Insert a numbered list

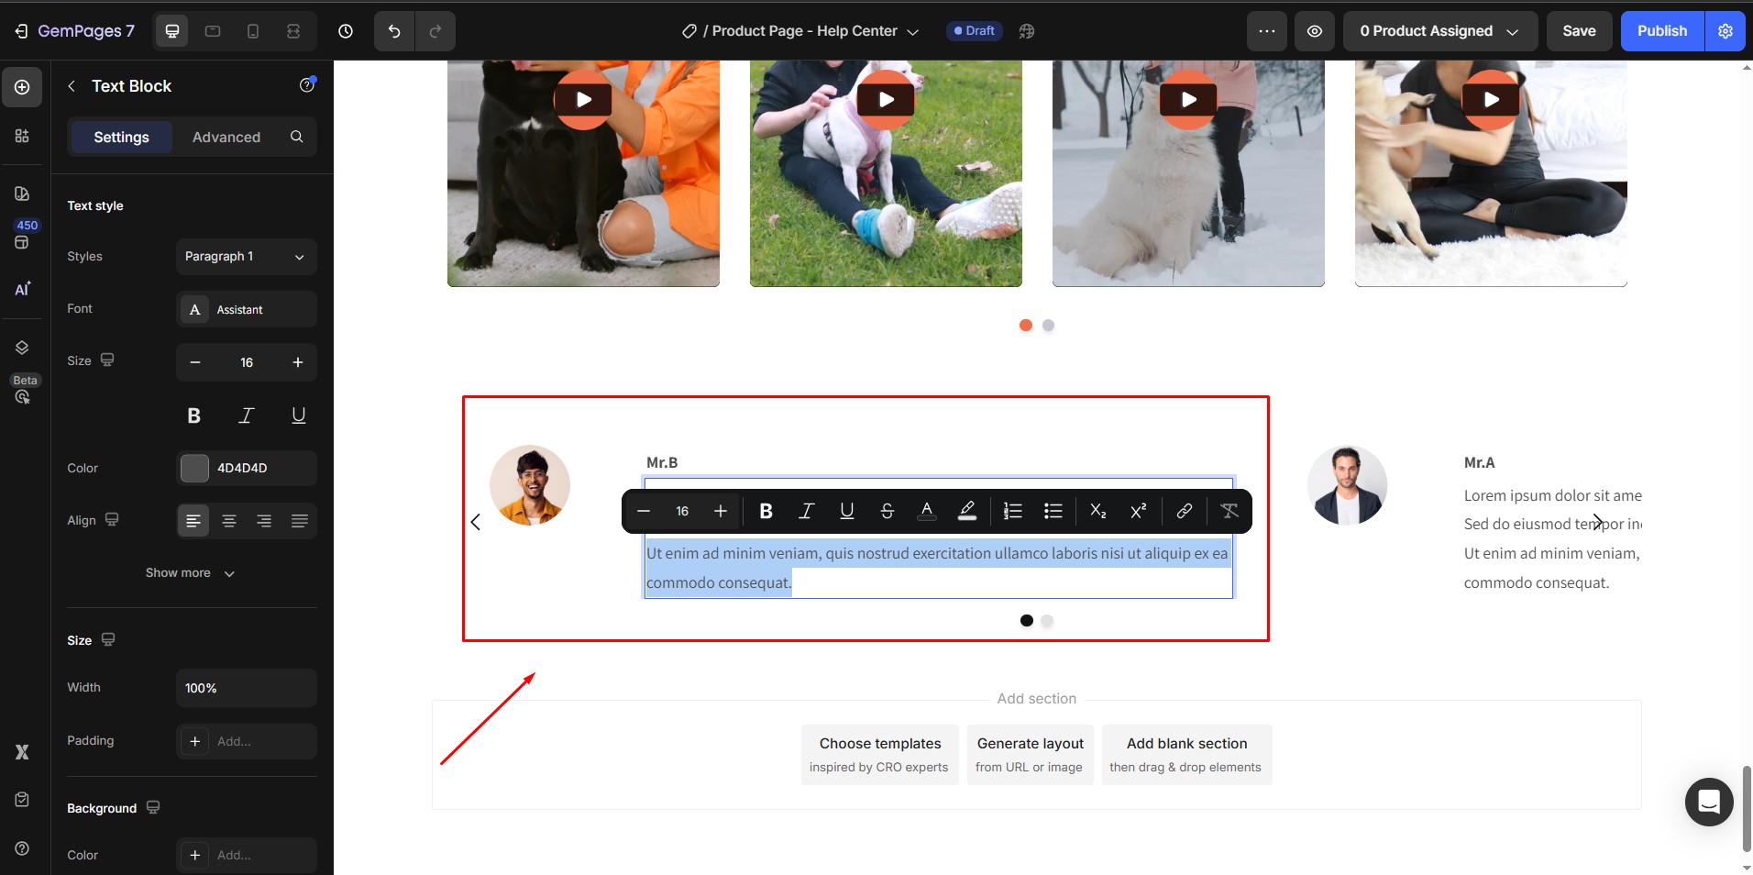(x=1012, y=512)
